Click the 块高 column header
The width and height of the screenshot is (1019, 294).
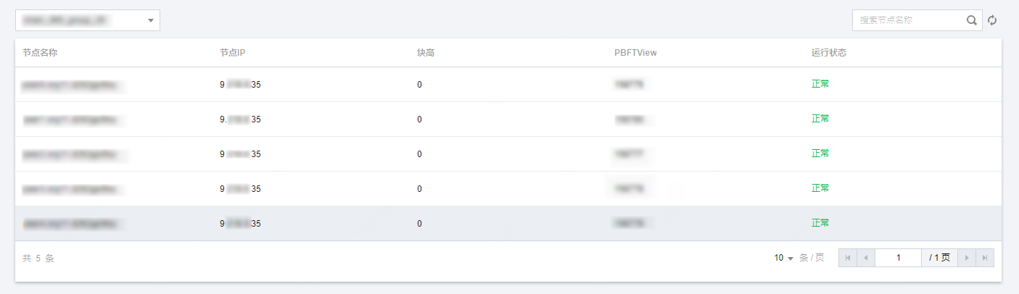pos(426,53)
